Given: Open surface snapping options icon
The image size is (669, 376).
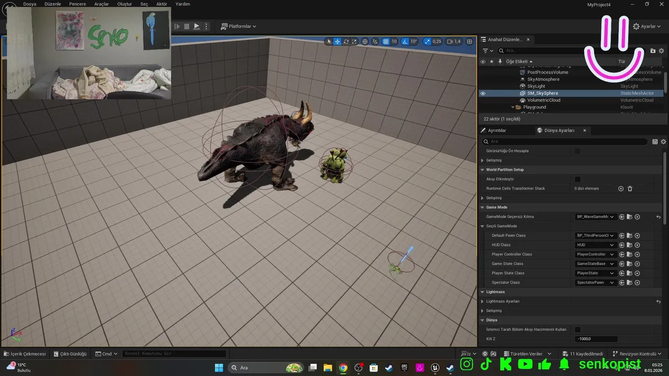Looking at the screenshot, I should (x=375, y=41).
